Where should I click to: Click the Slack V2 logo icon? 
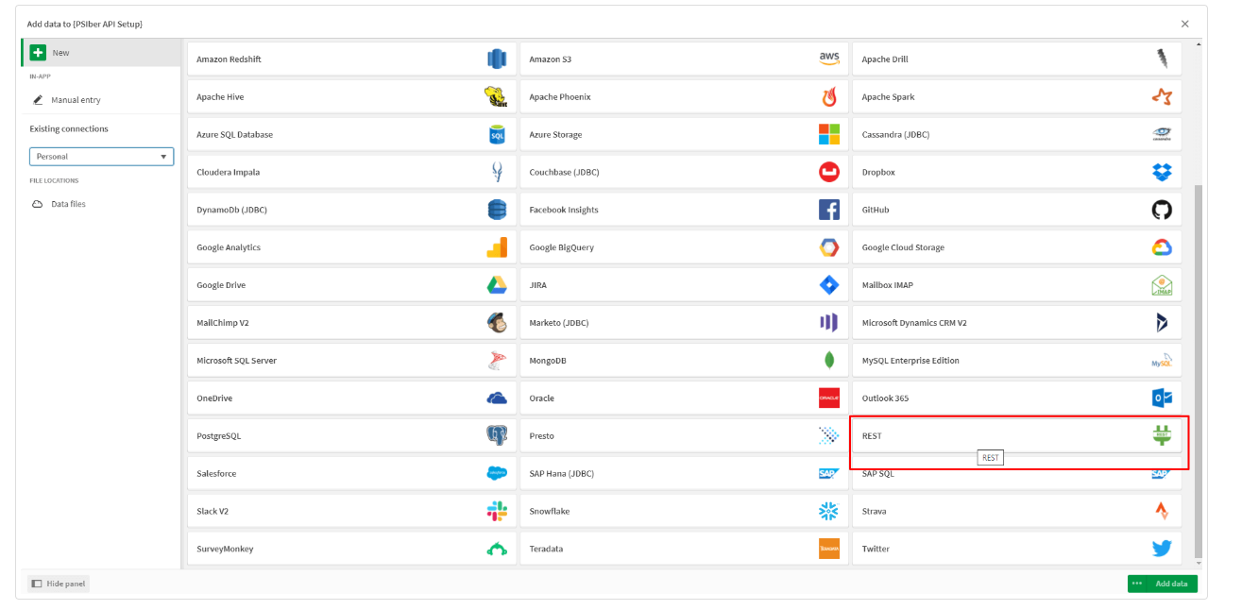point(497,511)
